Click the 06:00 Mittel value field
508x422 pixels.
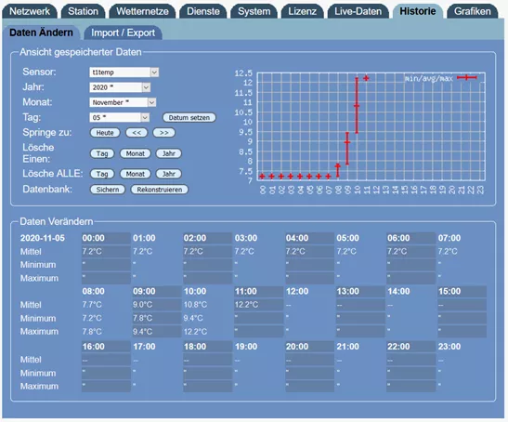pos(411,251)
